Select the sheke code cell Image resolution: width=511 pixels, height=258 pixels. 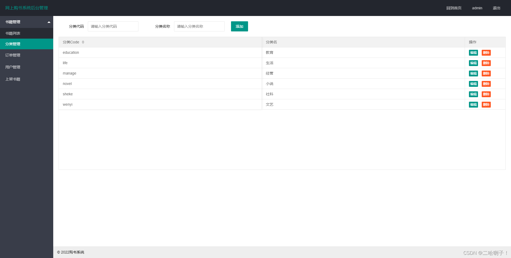160,94
